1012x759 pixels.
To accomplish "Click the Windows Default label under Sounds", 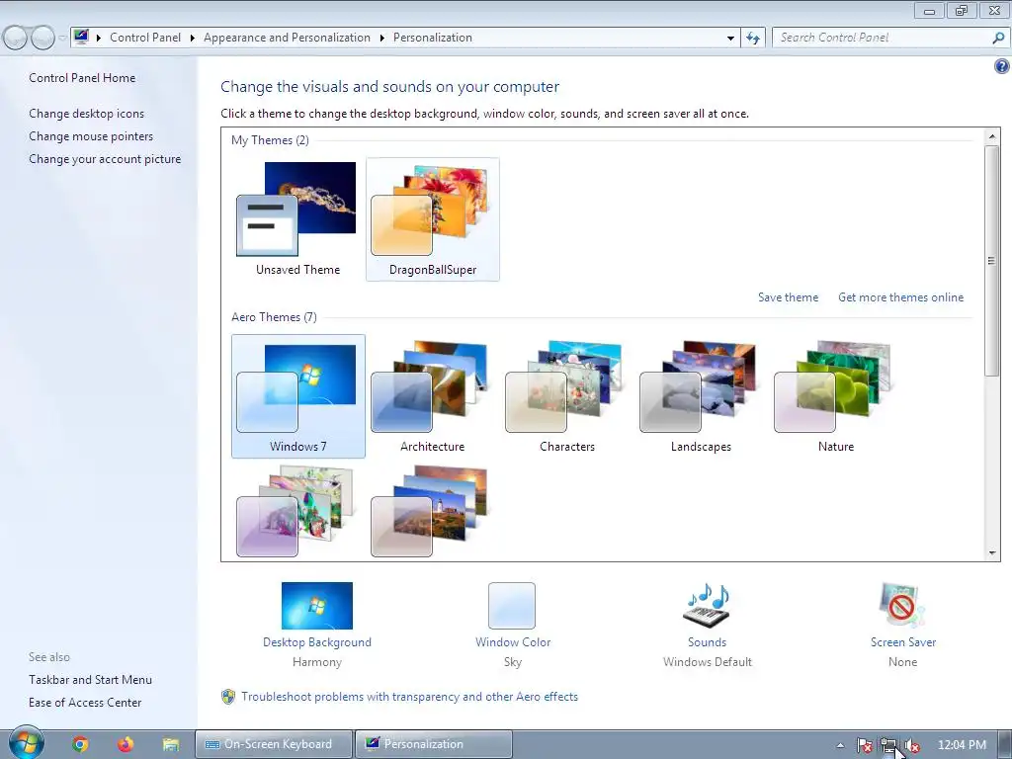I will tap(708, 662).
